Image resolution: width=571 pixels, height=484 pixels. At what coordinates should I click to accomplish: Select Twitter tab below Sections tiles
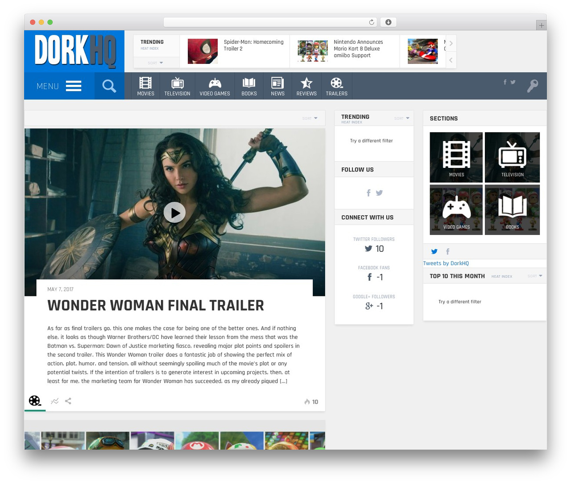434,251
